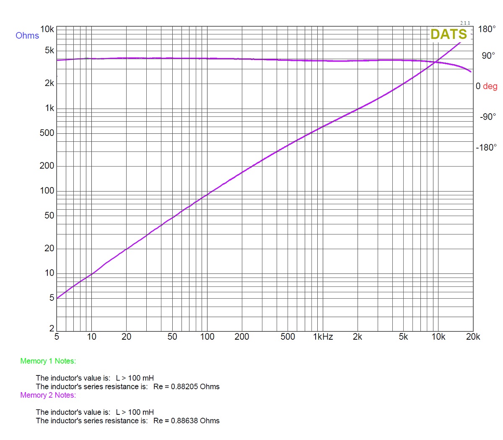Viewport: 503px width, 440px height.
Task: Click 'L > 100 mH' under Memory 2
Action: (x=135, y=412)
